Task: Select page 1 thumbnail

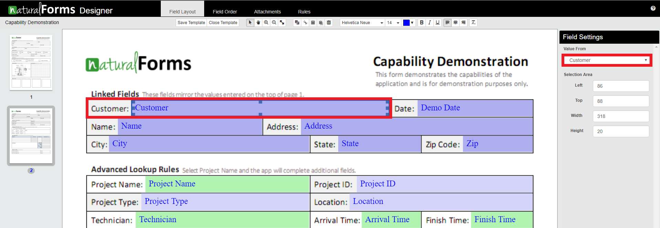Action: click(31, 63)
